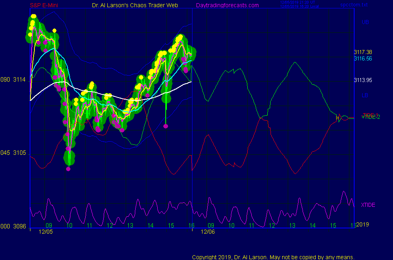This screenshot has width=393, height=260.
Task: Click the '09' hour label above 12/06
Action: pyautogui.click(x=211, y=226)
